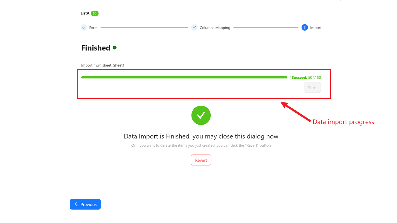Click the "Data Import is Finished" message
The image size is (397, 223).
[201, 136]
